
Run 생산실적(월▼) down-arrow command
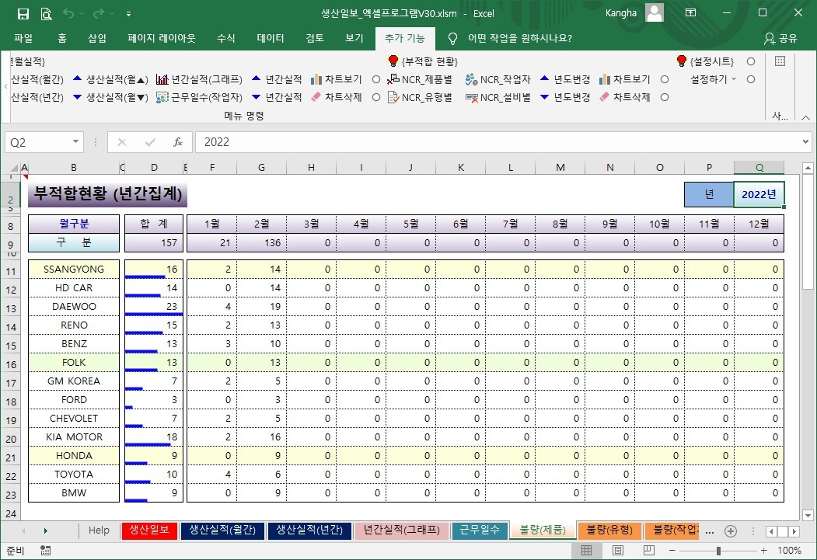coord(110,97)
